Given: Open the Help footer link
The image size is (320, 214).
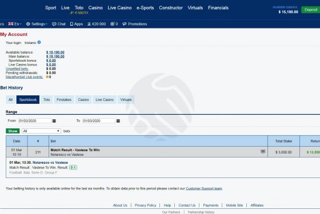Looking at the screenshot, I should pos(167,205).
